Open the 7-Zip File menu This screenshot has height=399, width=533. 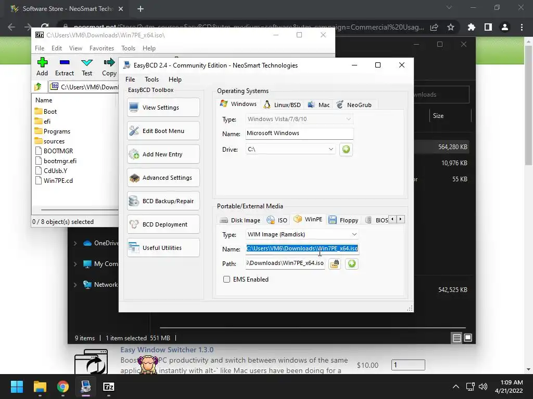(40, 48)
